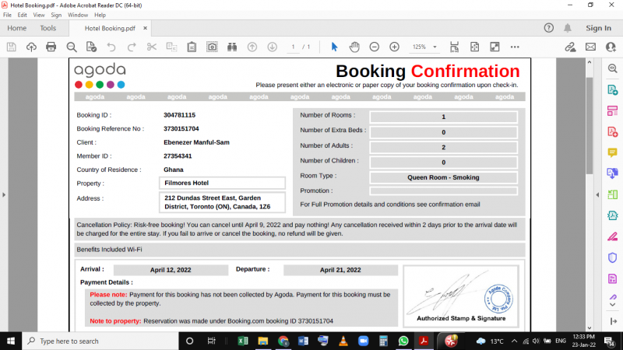Expand the left navigation pane arrow

pos(4,194)
